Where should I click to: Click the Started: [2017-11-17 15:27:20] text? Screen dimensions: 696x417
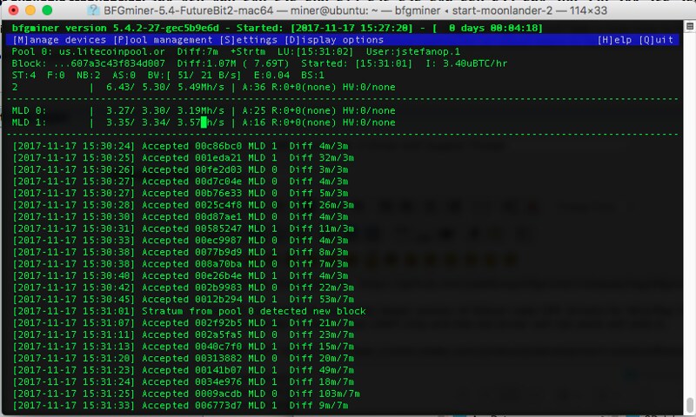(x=325, y=28)
